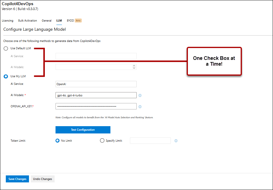This screenshot has width=273, height=190.
Task: Click the AI Models field with gpt-4o
Action: click(96, 95)
